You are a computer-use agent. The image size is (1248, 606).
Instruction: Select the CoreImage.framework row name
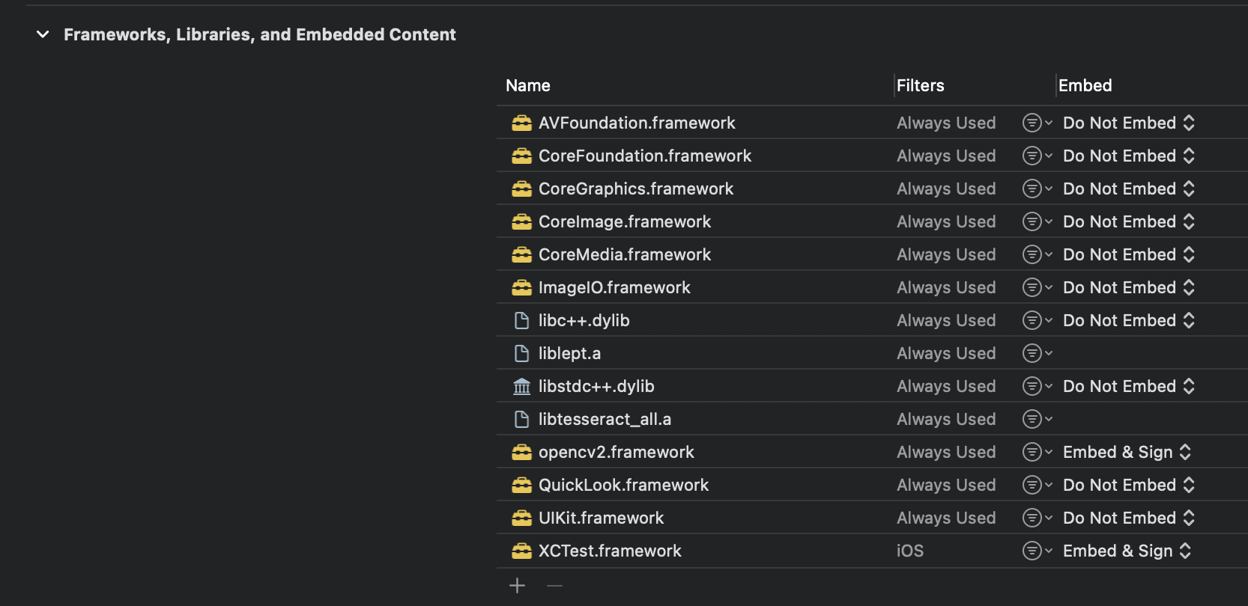tap(625, 221)
